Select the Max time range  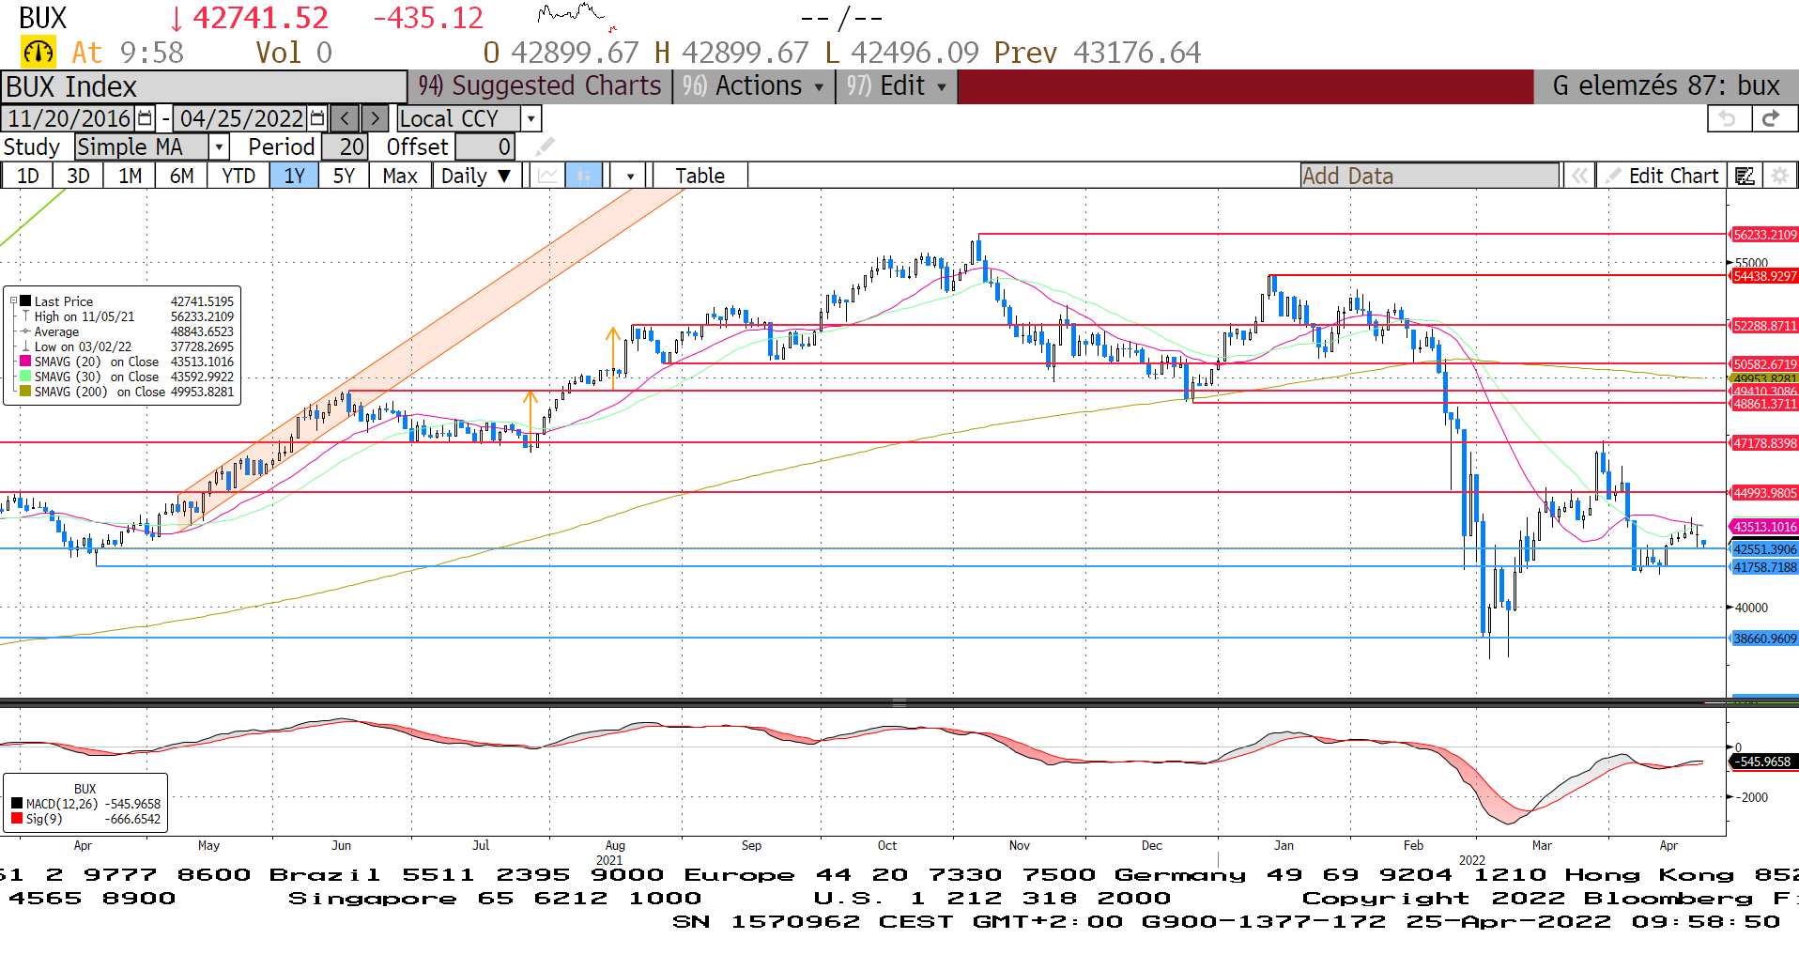pyautogui.click(x=400, y=176)
